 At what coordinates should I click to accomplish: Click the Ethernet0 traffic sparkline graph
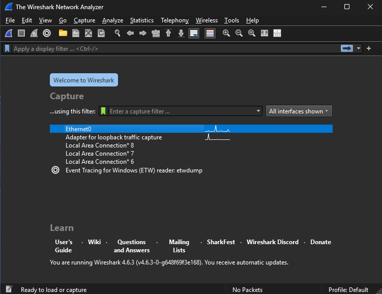point(217,129)
